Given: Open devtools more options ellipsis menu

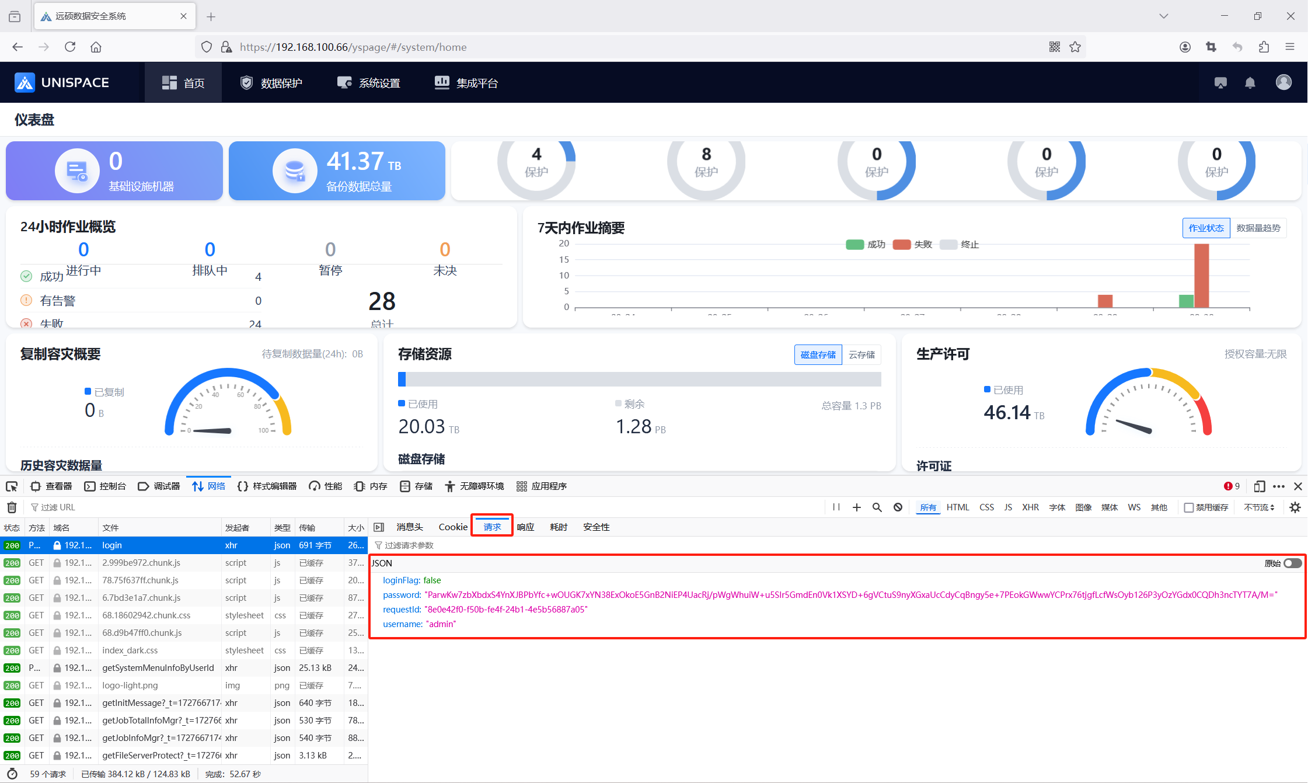Looking at the screenshot, I should (x=1279, y=486).
